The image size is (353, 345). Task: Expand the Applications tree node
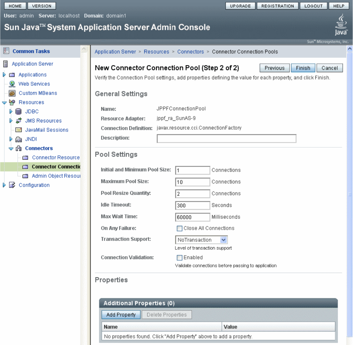click(4, 75)
